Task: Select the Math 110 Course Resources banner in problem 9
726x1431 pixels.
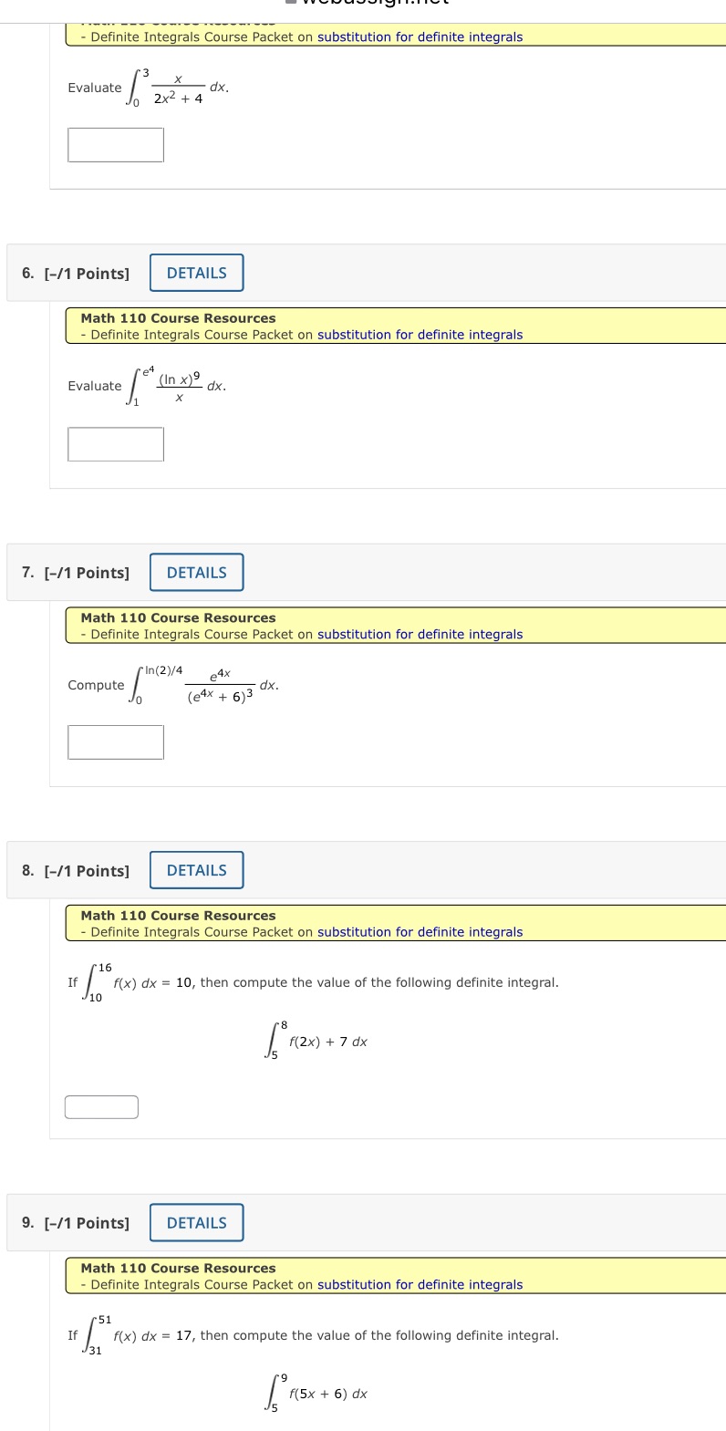Action: click(177, 1268)
